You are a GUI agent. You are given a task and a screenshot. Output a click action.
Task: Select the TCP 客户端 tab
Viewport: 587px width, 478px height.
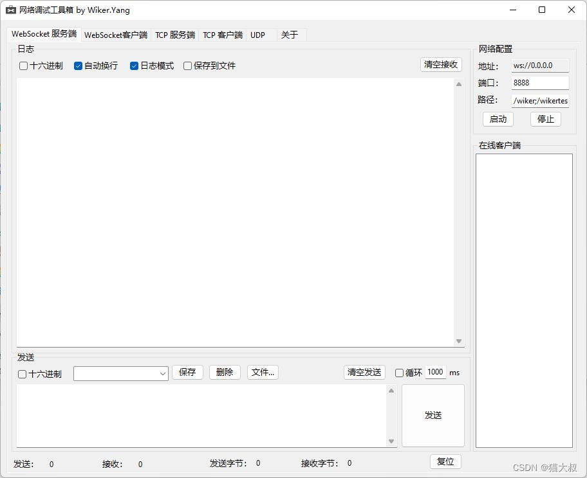(222, 35)
